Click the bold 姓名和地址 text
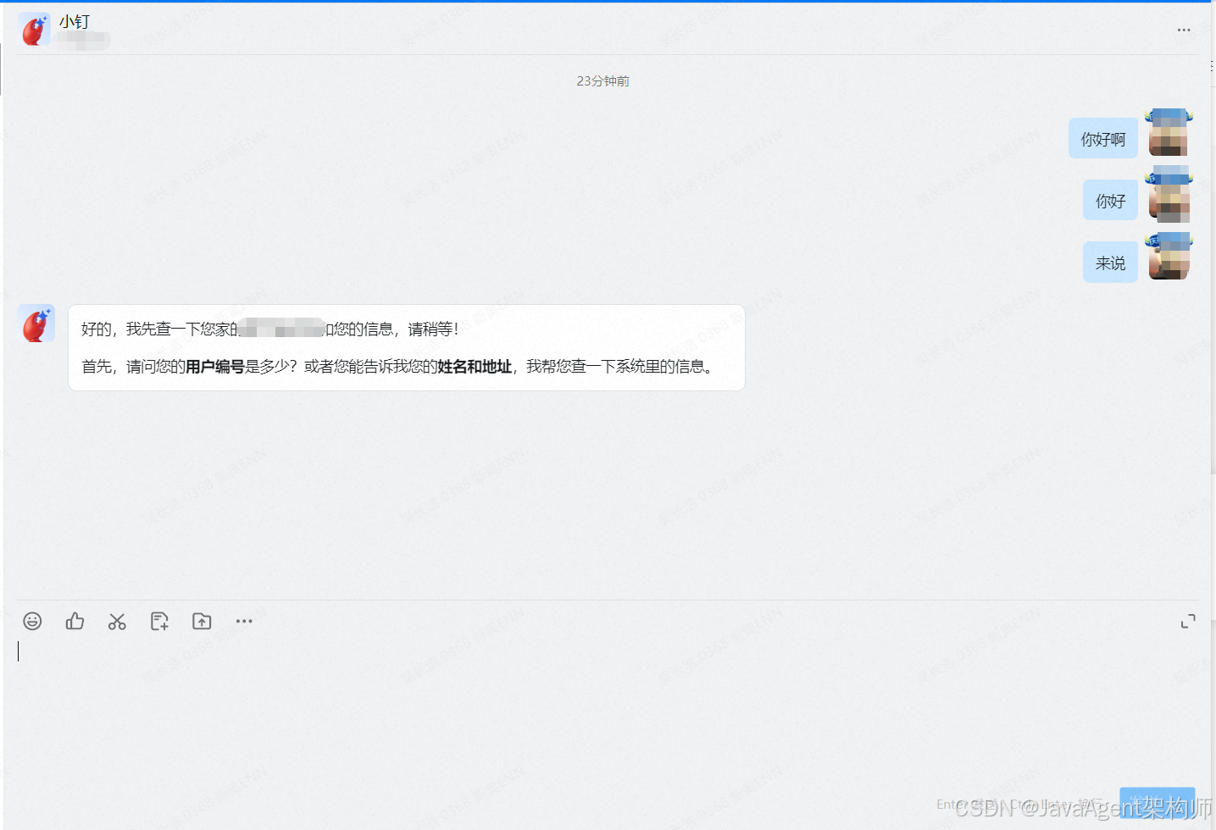The width and height of the screenshot is (1216, 830). [475, 367]
